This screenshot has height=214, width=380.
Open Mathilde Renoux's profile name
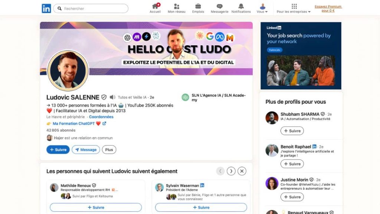click(x=76, y=186)
